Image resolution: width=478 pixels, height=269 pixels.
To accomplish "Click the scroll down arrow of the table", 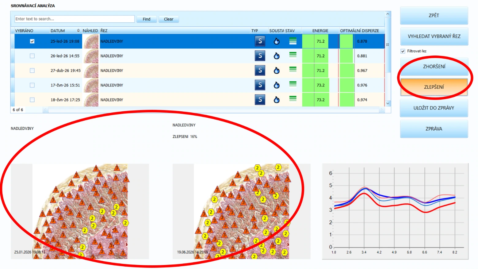I will point(388,103).
